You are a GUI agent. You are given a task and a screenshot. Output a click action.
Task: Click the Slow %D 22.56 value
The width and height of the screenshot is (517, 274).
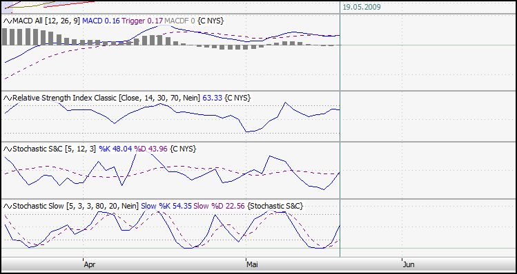tap(220, 207)
